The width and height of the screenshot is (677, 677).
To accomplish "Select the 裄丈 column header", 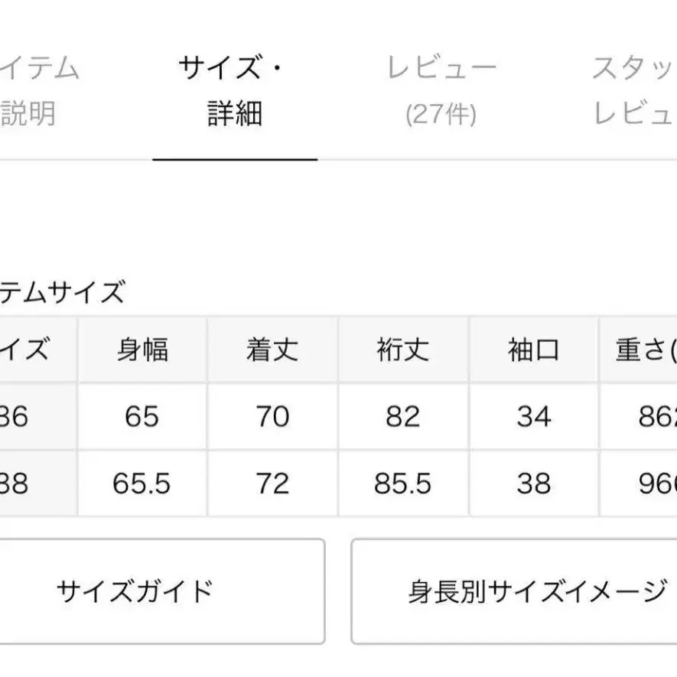I will pyautogui.click(x=403, y=350).
